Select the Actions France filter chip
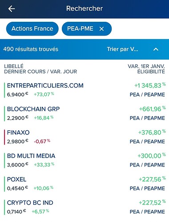Viewport: 169px width, 222px height. pos(32,28)
